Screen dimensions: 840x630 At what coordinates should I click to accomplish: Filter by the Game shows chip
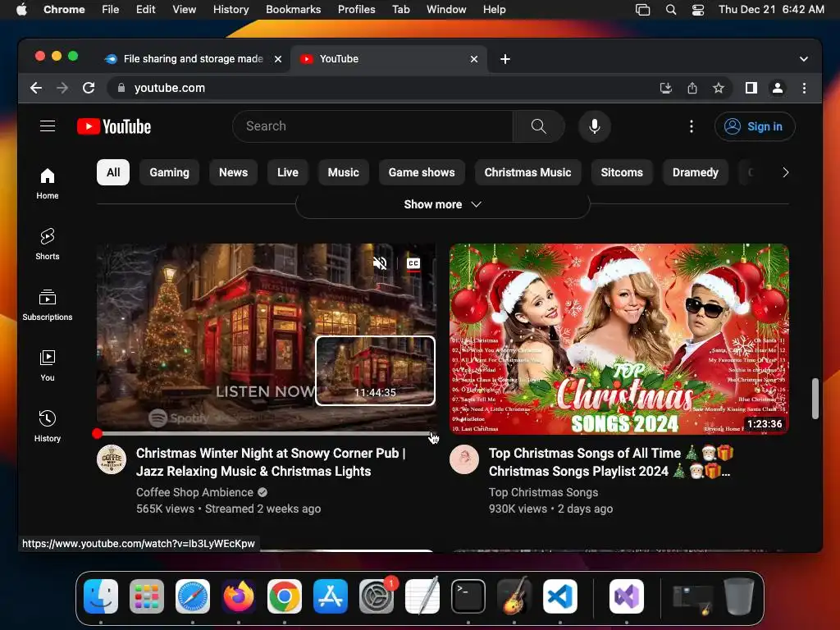pos(422,172)
